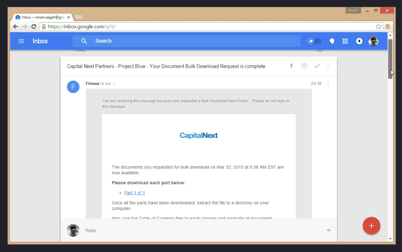The width and height of the screenshot is (402, 252).
Task: Open the Chrome menu icon
Action: pyautogui.click(x=388, y=27)
